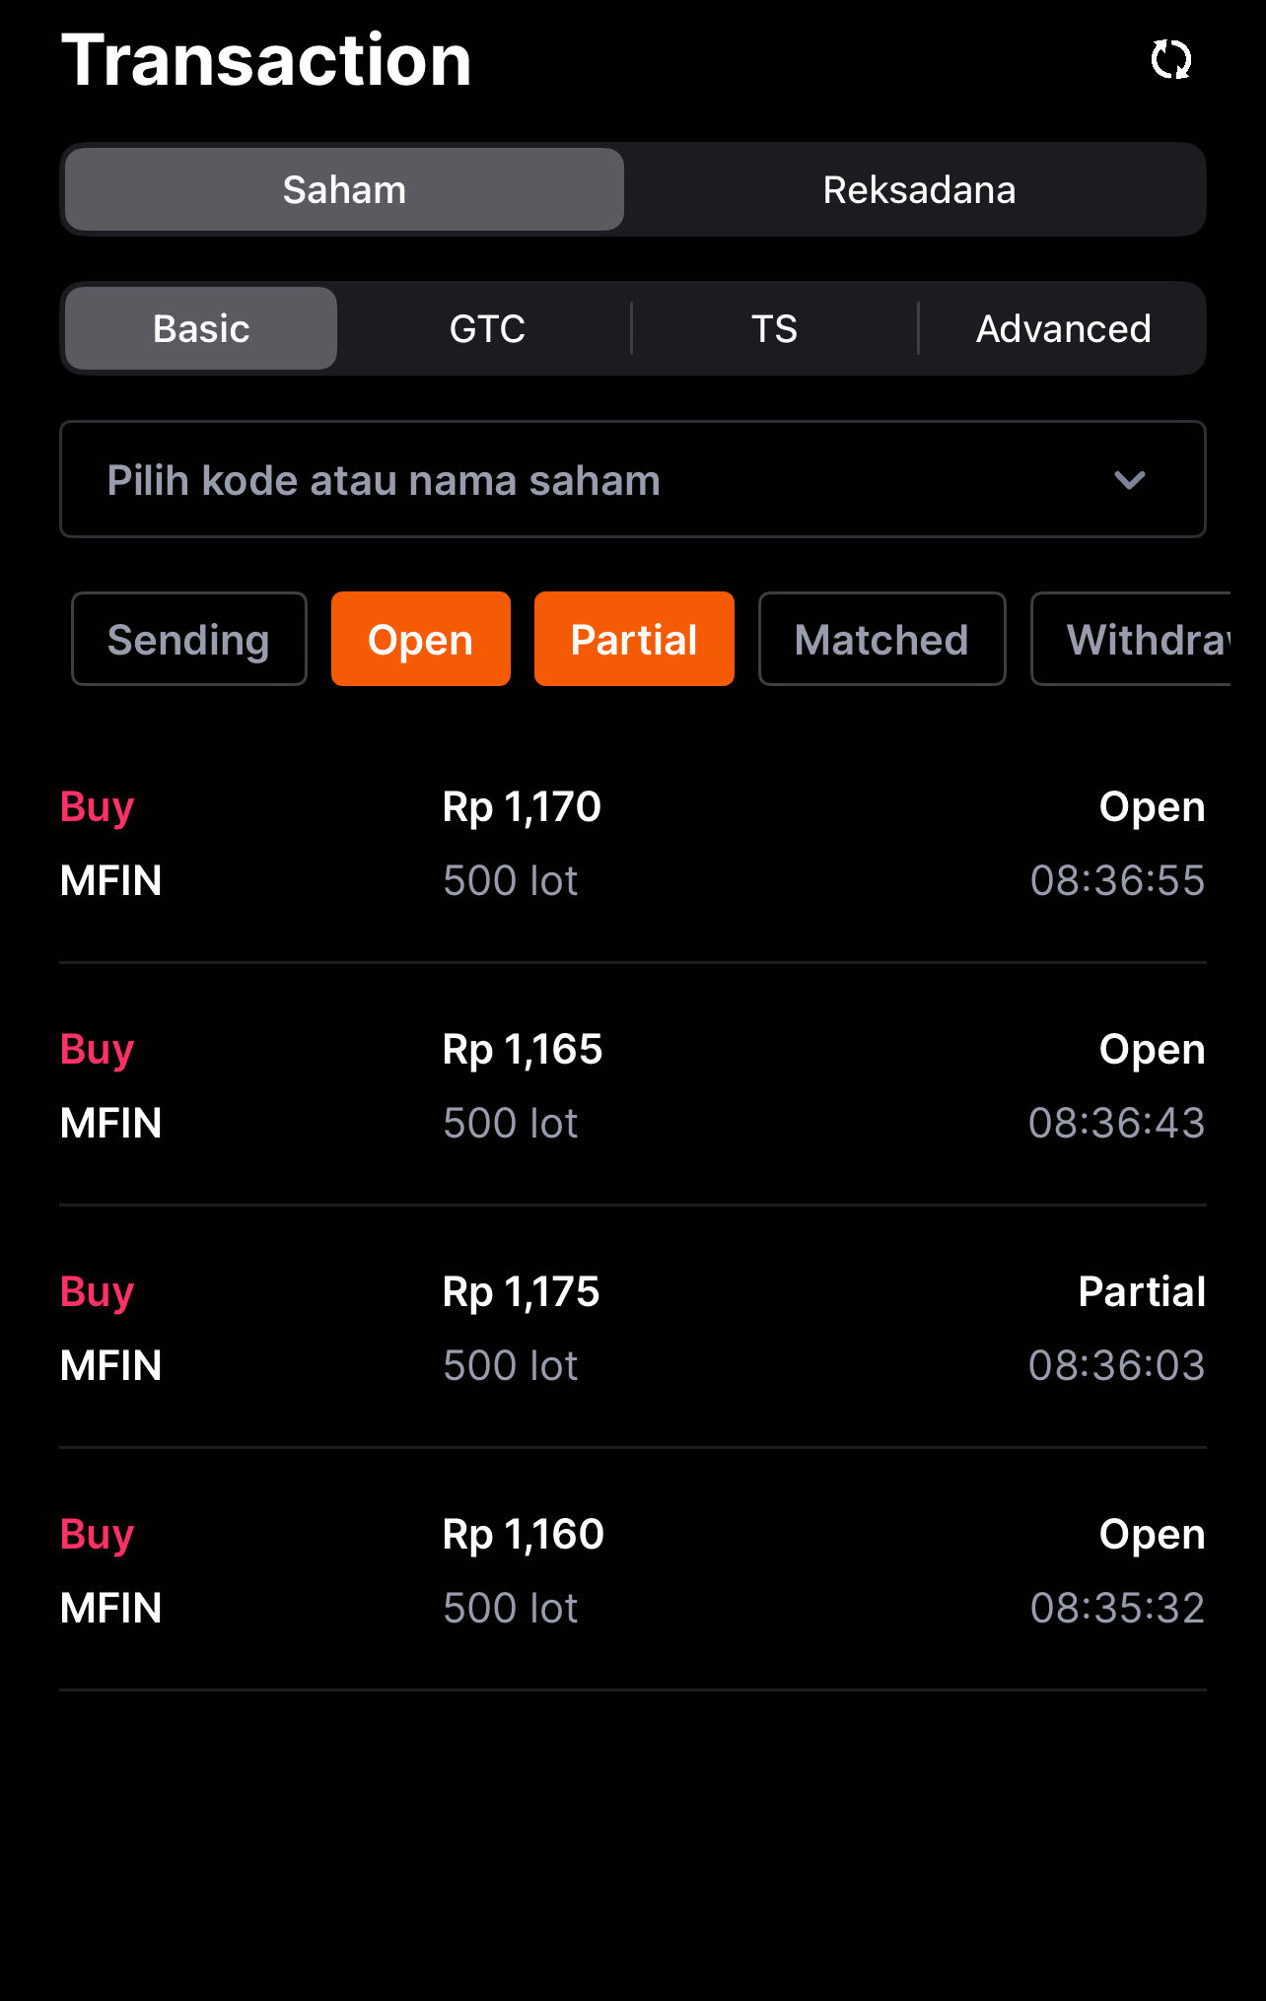Tap the refresh icon beside Transaction
Image resolution: width=1266 pixels, height=2001 pixels.
click(1170, 60)
